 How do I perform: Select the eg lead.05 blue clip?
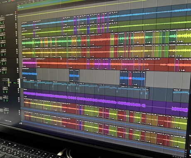point(124,78)
